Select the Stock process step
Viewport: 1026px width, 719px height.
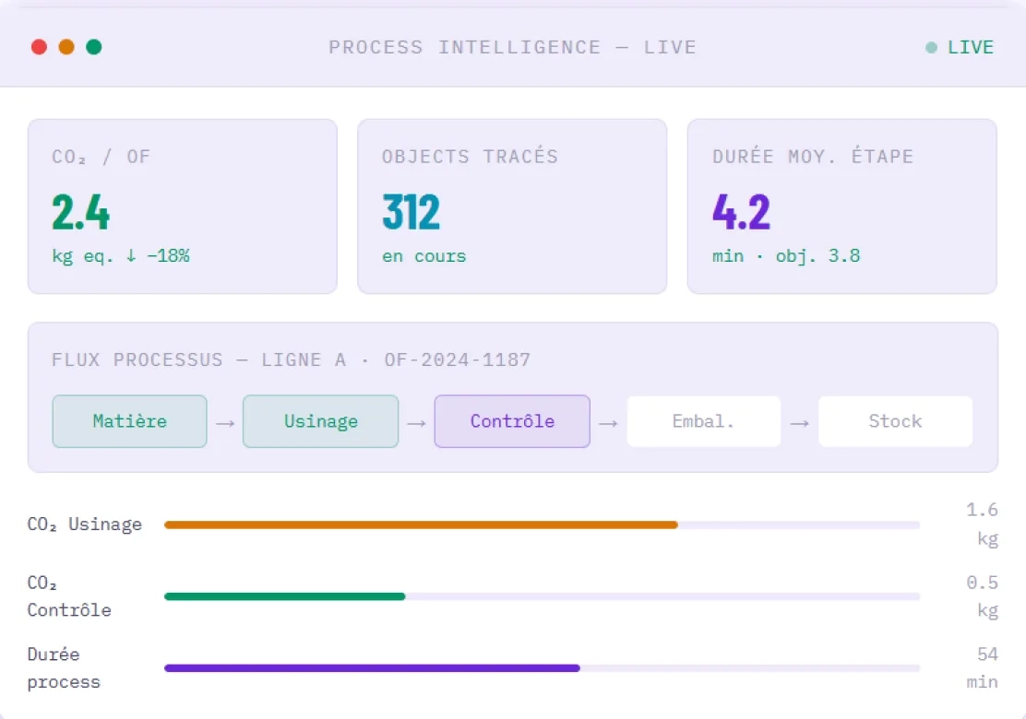pyautogui.click(x=895, y=421)
